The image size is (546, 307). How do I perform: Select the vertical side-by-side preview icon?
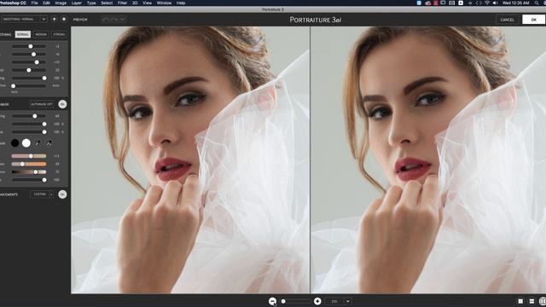point(543,301)
